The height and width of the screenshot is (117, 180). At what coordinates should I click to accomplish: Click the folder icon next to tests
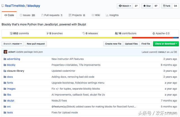click(5, 113)
